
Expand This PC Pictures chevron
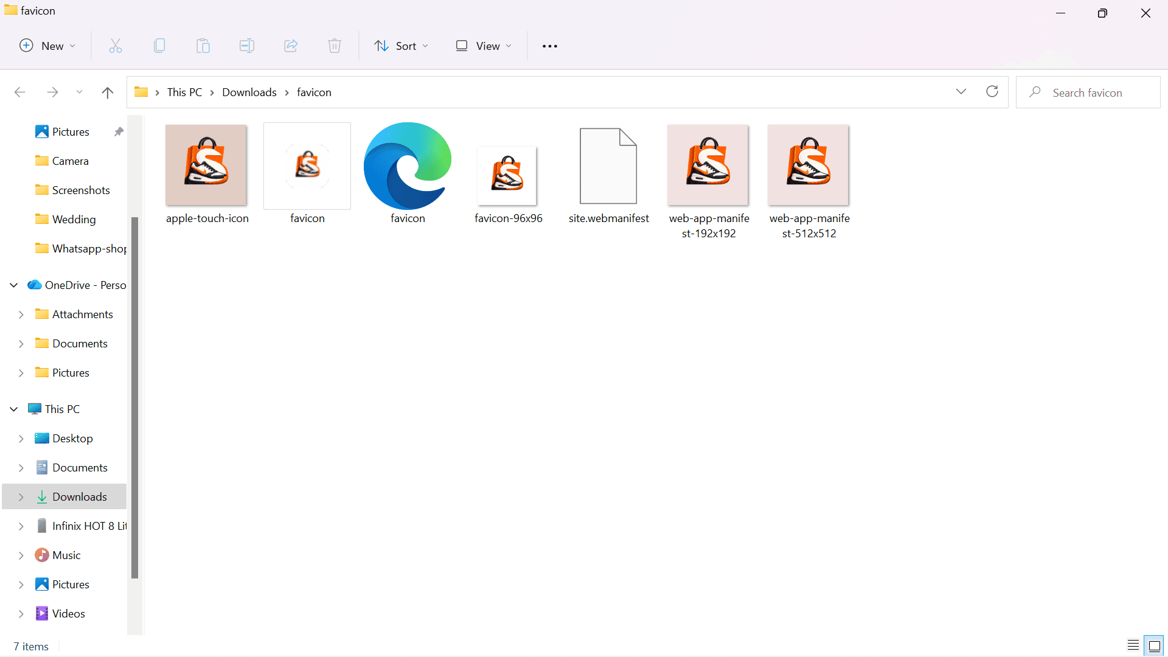coord(21,585)
